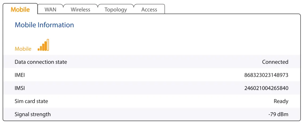Click the IMSI row label
This screenshot has width=304, height=124.
coord(20,88)
